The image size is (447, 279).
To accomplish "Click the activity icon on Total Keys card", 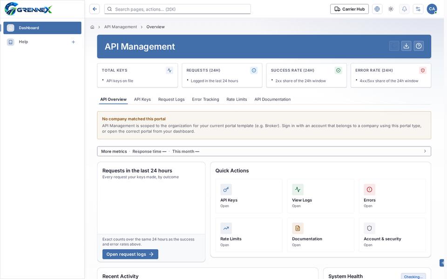I will (x=169, y=70).
